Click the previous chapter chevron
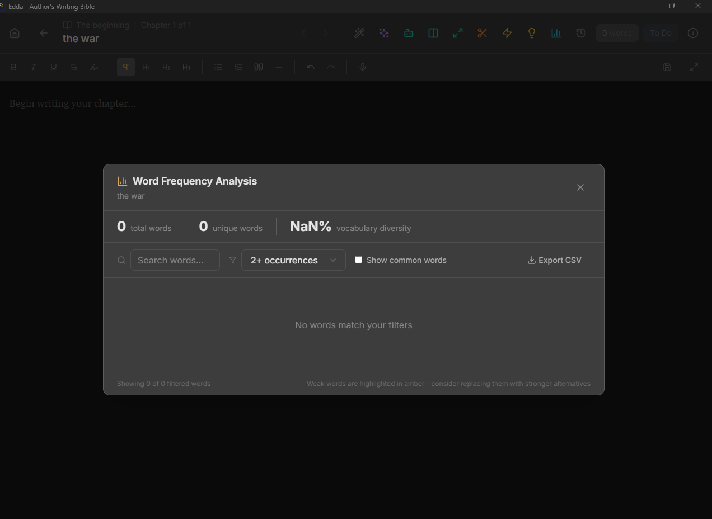This screenshot has width=712, height=519. point(303,33)
